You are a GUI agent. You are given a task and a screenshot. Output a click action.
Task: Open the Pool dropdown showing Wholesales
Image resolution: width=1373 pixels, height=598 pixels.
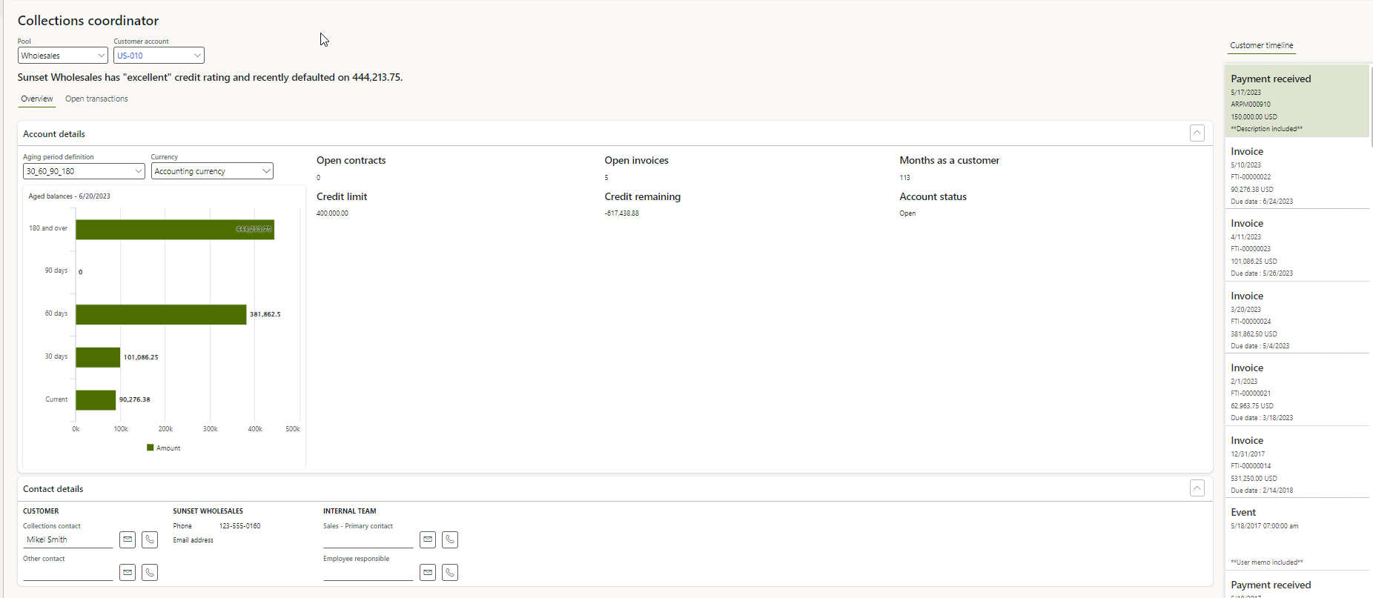coord(63,56)
